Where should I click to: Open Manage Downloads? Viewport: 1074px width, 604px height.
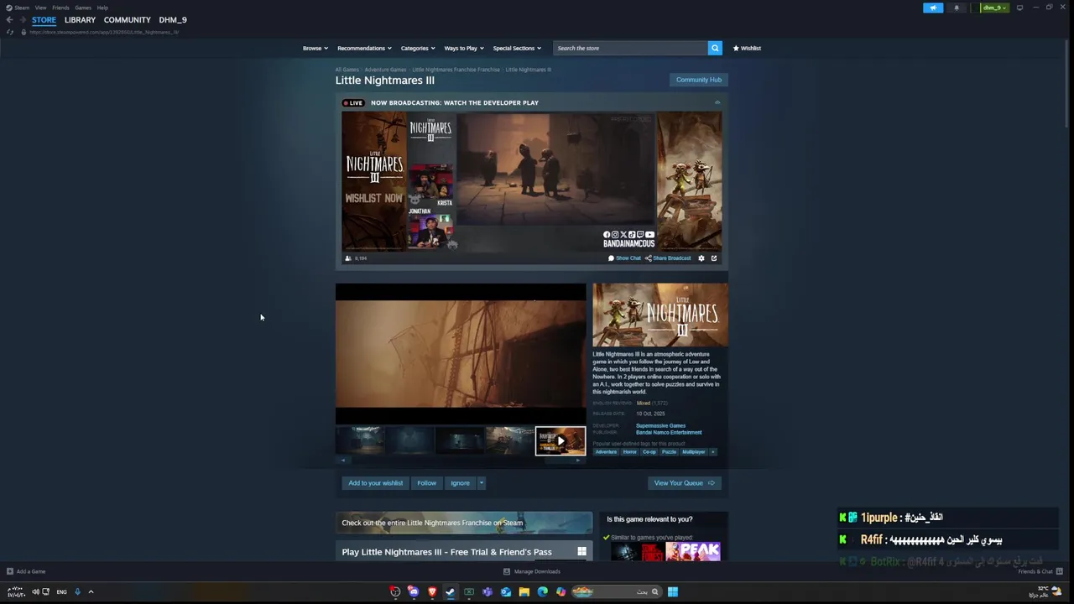[x=532, y=571]
